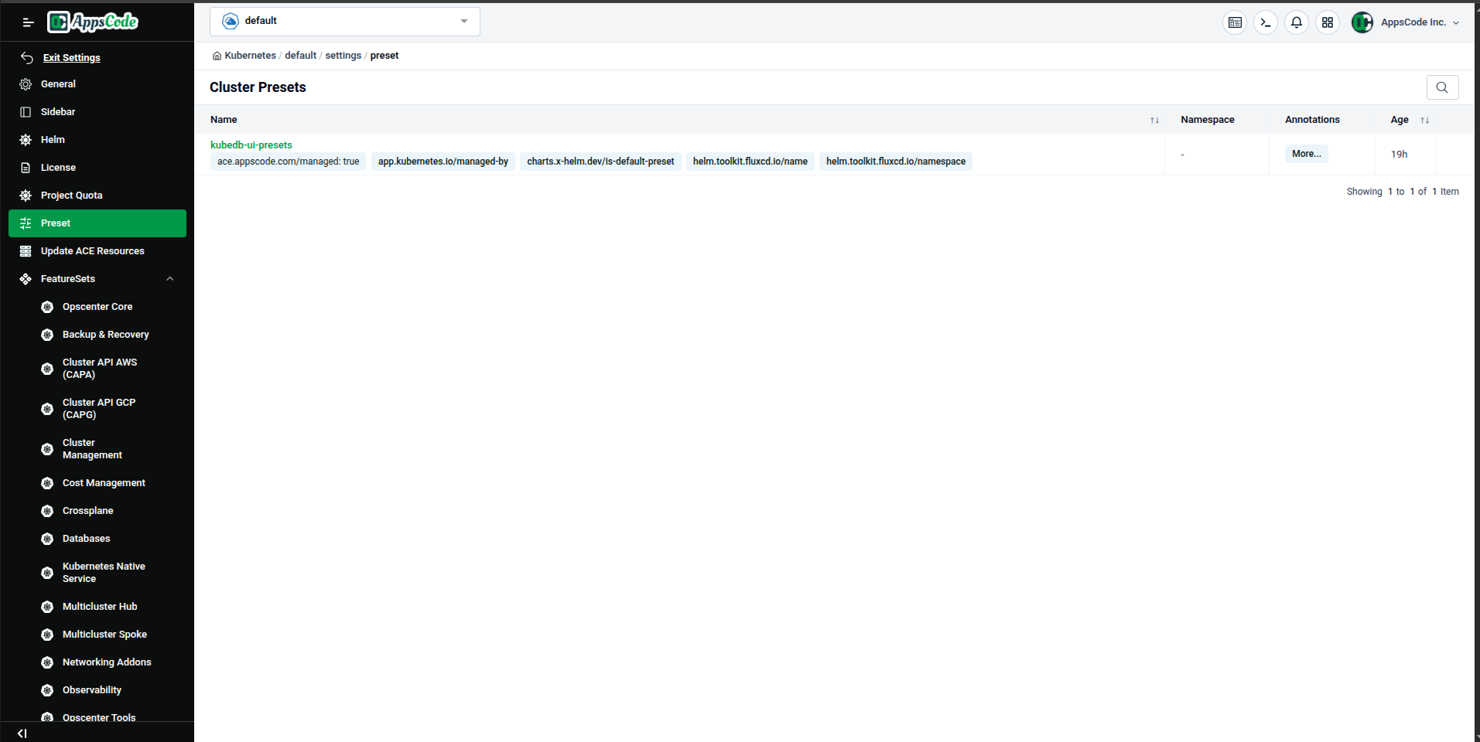The image size is (1480, 742).
Task: Collapse the FeatureSets section
Action: click(x=169, y=278)
